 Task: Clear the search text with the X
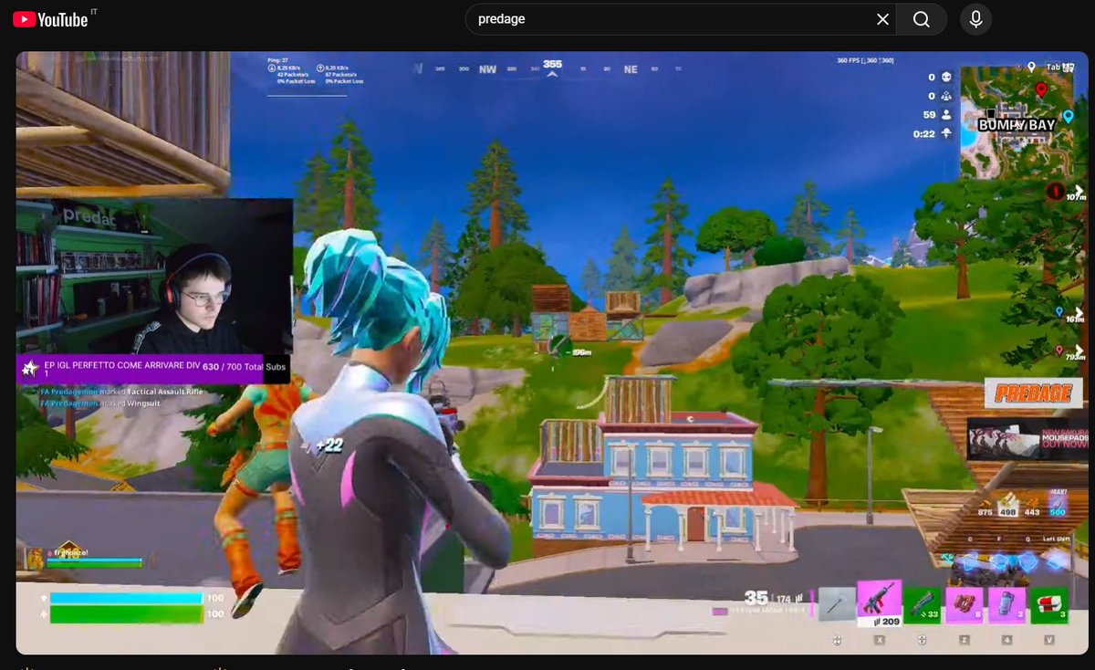coord(882,19)
